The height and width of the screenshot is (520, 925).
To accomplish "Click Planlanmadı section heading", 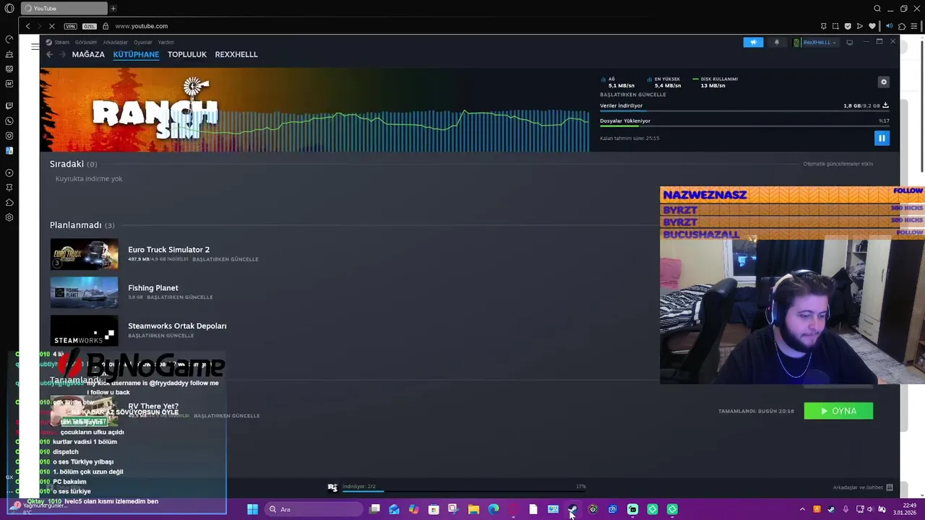I will coord(82,225).
